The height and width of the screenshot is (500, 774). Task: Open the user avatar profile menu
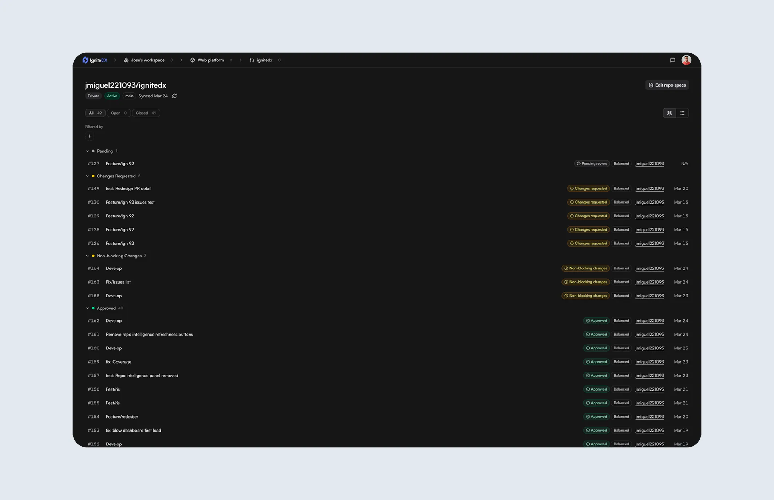(x=686, y=60)
